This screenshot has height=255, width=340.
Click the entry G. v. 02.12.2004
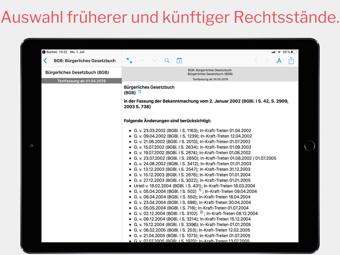196,214
